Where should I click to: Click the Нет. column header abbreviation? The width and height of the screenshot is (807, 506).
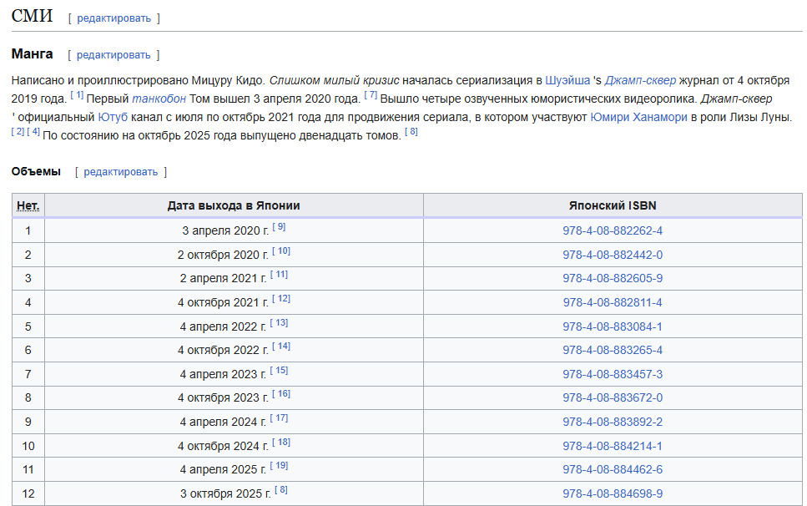coord(28,205)
